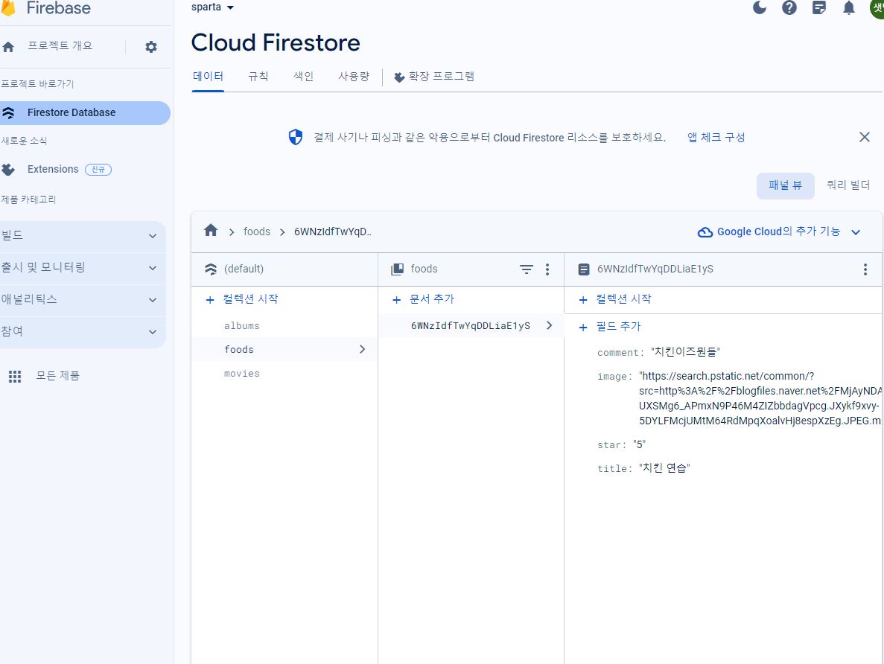Image resolution: width=884 pixels, height=664 pixels.
Task: Click the breadcrumb home icon
Action: click(211, 230)
